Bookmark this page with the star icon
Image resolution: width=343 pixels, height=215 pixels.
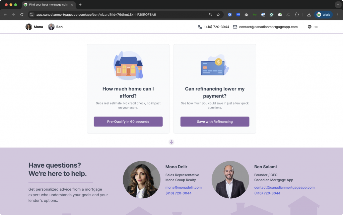(218, 15)
